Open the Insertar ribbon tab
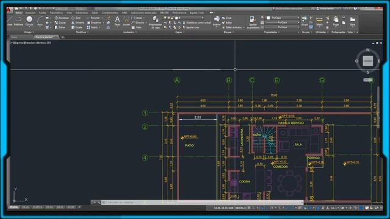The width and height of the screenshot is (390, 219). coord(30,13)
